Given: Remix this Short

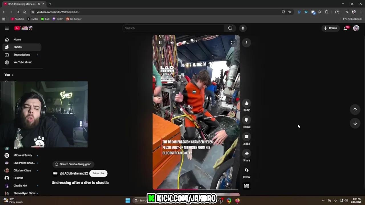Looking at the screenshot, I should pyautogui.click(x=247, y=170).
